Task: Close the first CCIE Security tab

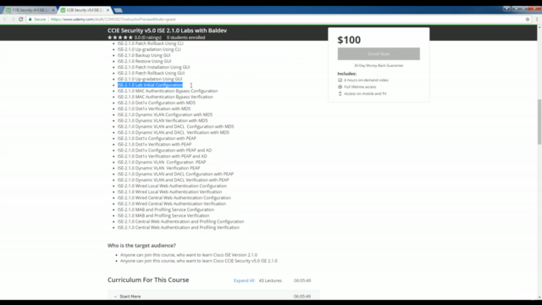Action: click(x=53, y=10)
